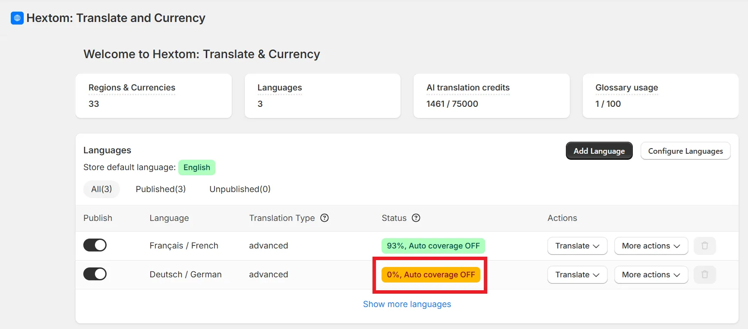Click advanced type in the German row

tap(268, 274)
